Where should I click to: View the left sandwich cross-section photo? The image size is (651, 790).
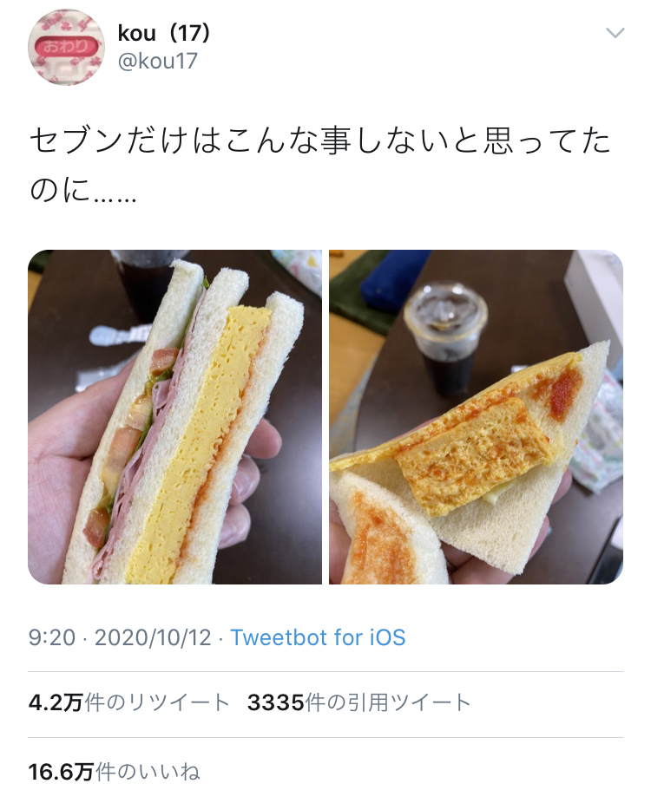[174, 416]
